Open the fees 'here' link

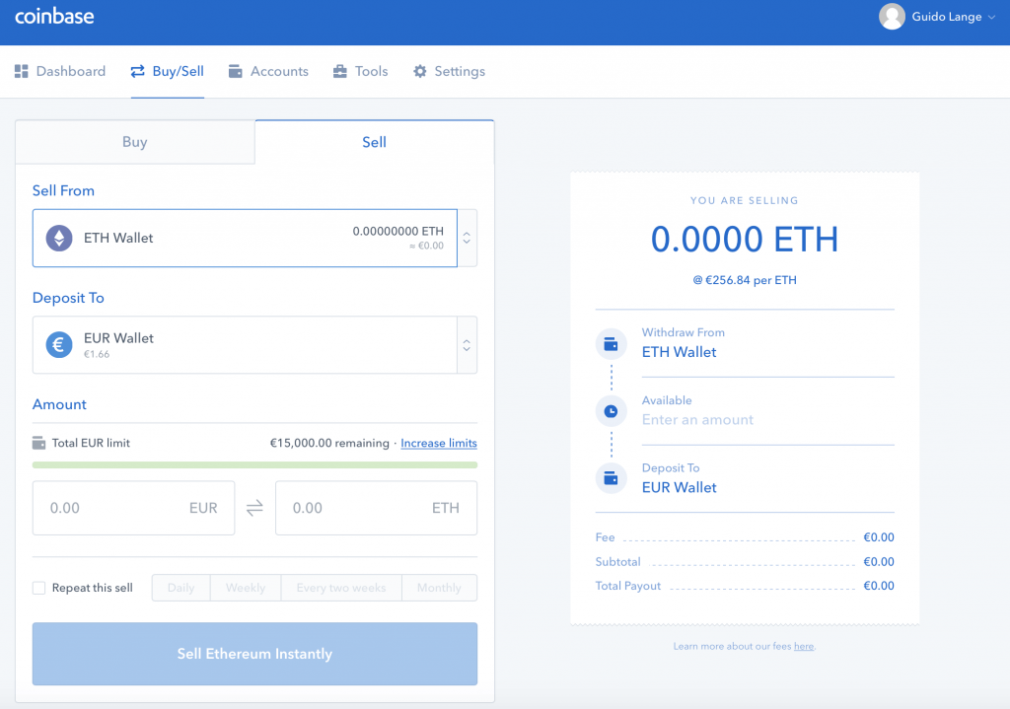[x=804, y=647]
